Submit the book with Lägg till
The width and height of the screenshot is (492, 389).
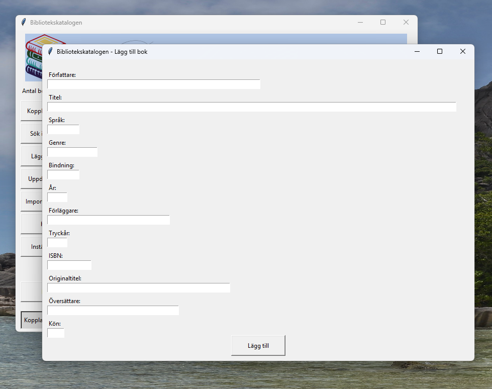(258, 345)
